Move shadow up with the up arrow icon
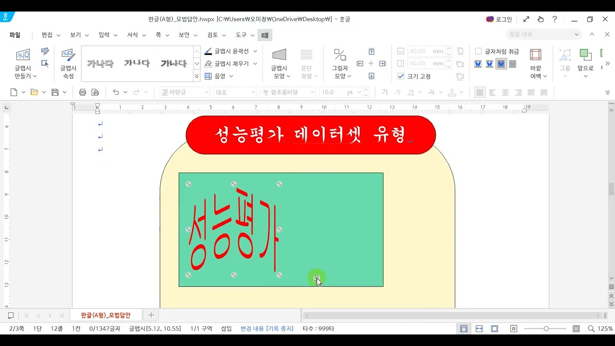Image resolution: width=615 pixels, height=346 pixels. pyautogui.click(x=371, y=51)
